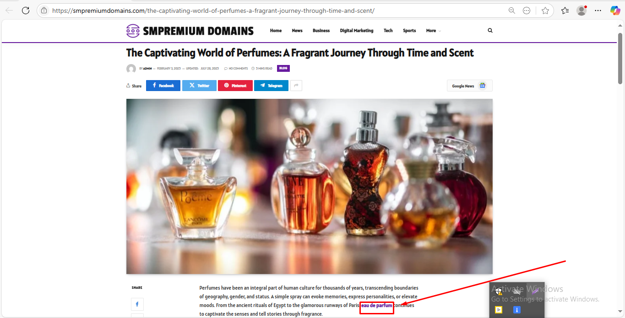Image resolution: width=625 pixels, height=318 pixels.
Task: Go to the Sports menu item
Action: [409, 31]
